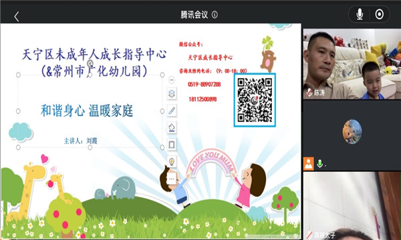Click the name label 高丽太子

pos(324,235)
